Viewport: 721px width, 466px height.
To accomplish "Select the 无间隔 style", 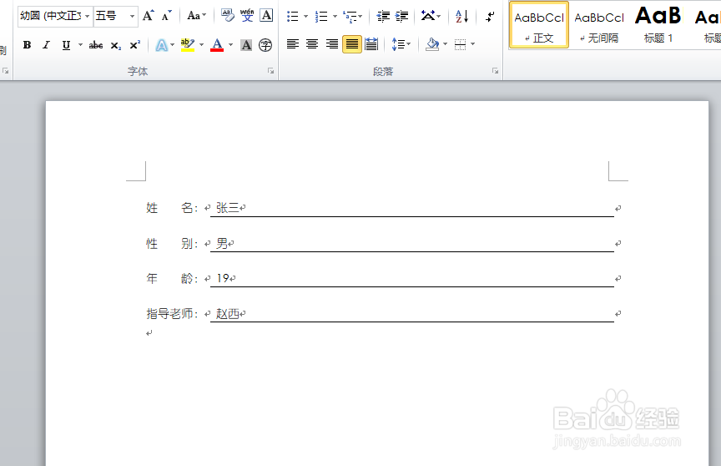I will 599,25.
